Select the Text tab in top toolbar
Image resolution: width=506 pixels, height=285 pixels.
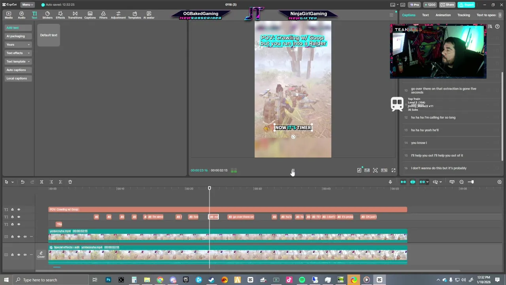click(x=34, y=15)
